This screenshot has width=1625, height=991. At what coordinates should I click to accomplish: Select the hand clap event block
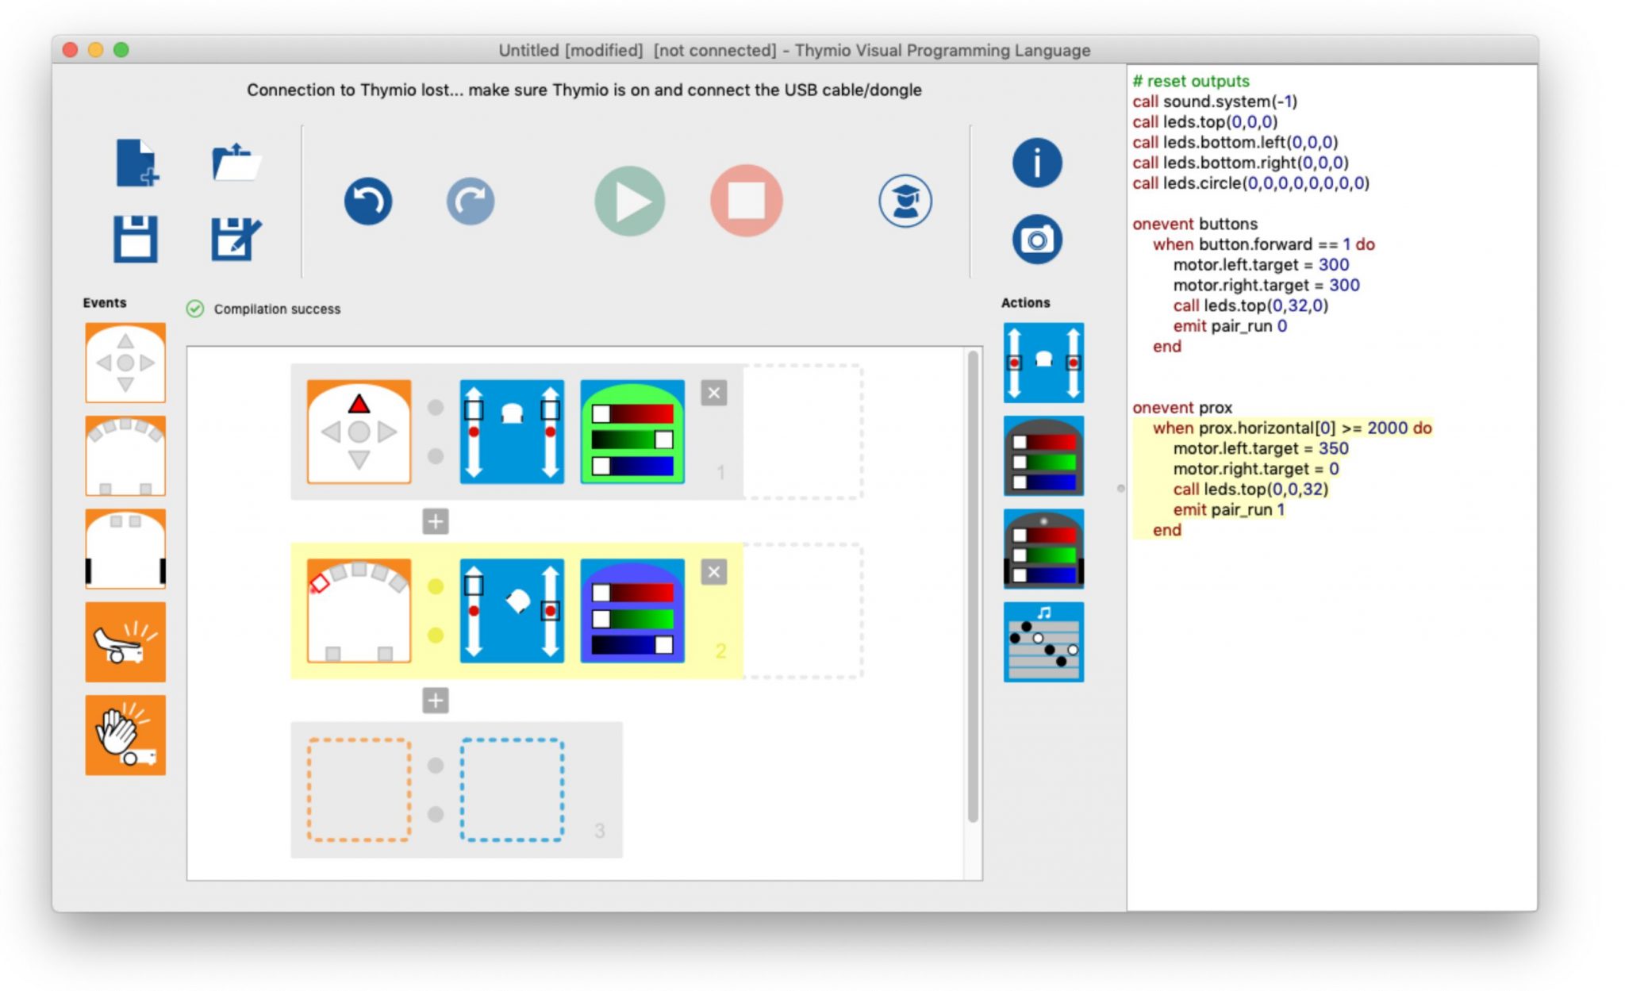[x=124, y=735]
